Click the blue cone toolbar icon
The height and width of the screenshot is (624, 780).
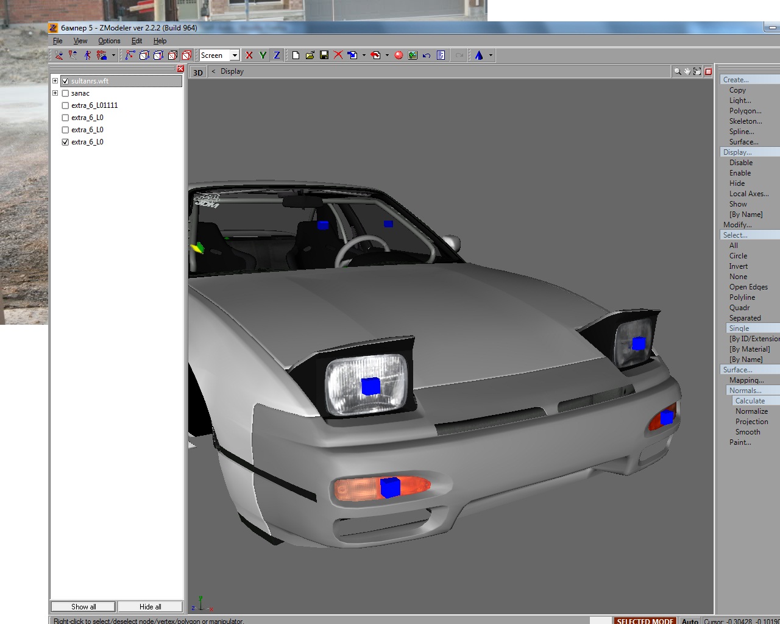[479, 55]
